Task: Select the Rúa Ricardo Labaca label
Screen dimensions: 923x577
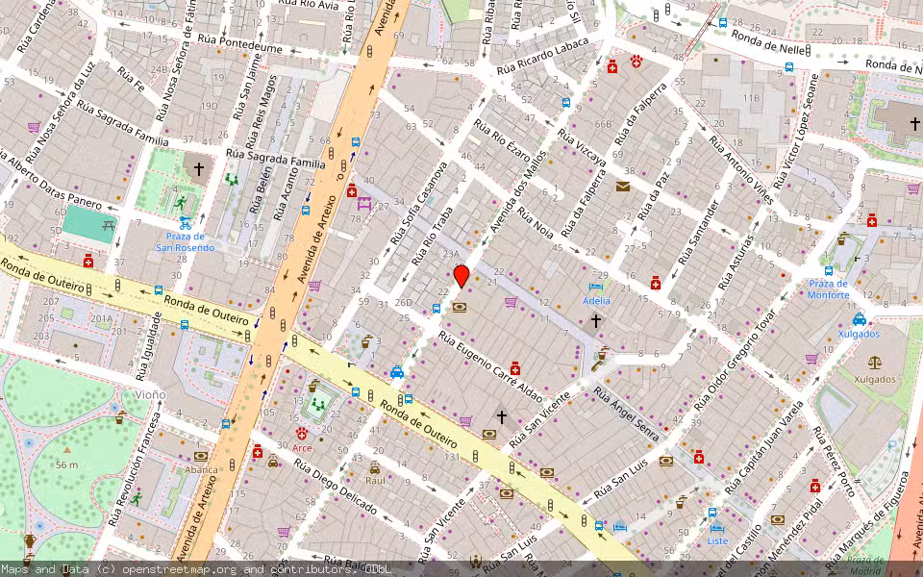Action: coord(542,57)
